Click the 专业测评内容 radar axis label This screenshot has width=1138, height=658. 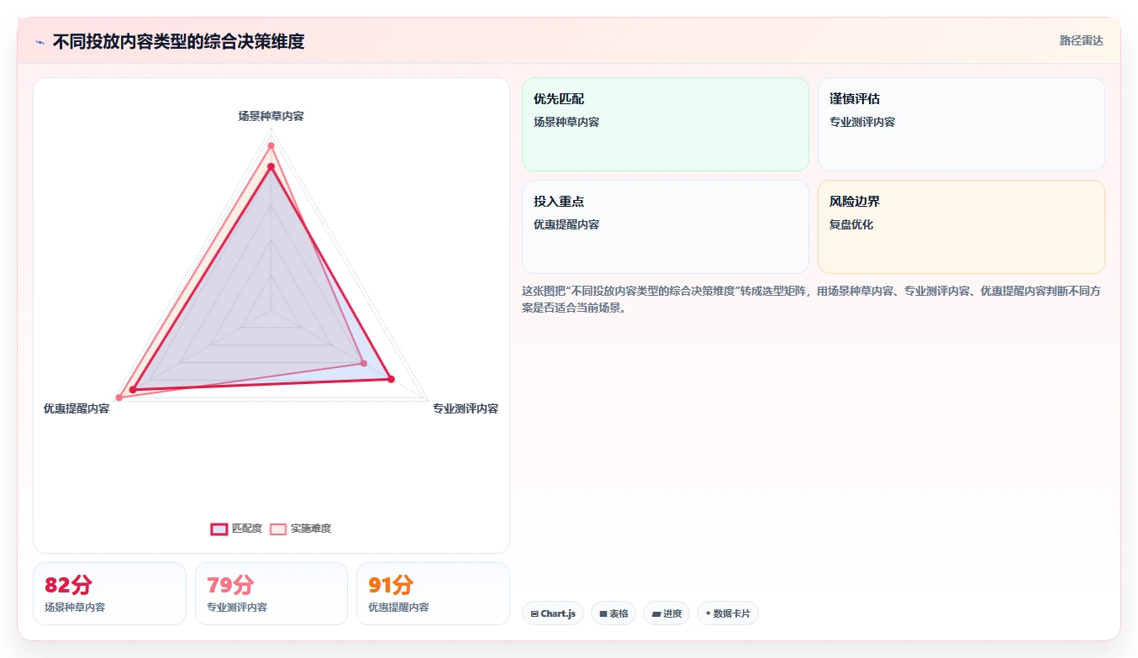466,408
